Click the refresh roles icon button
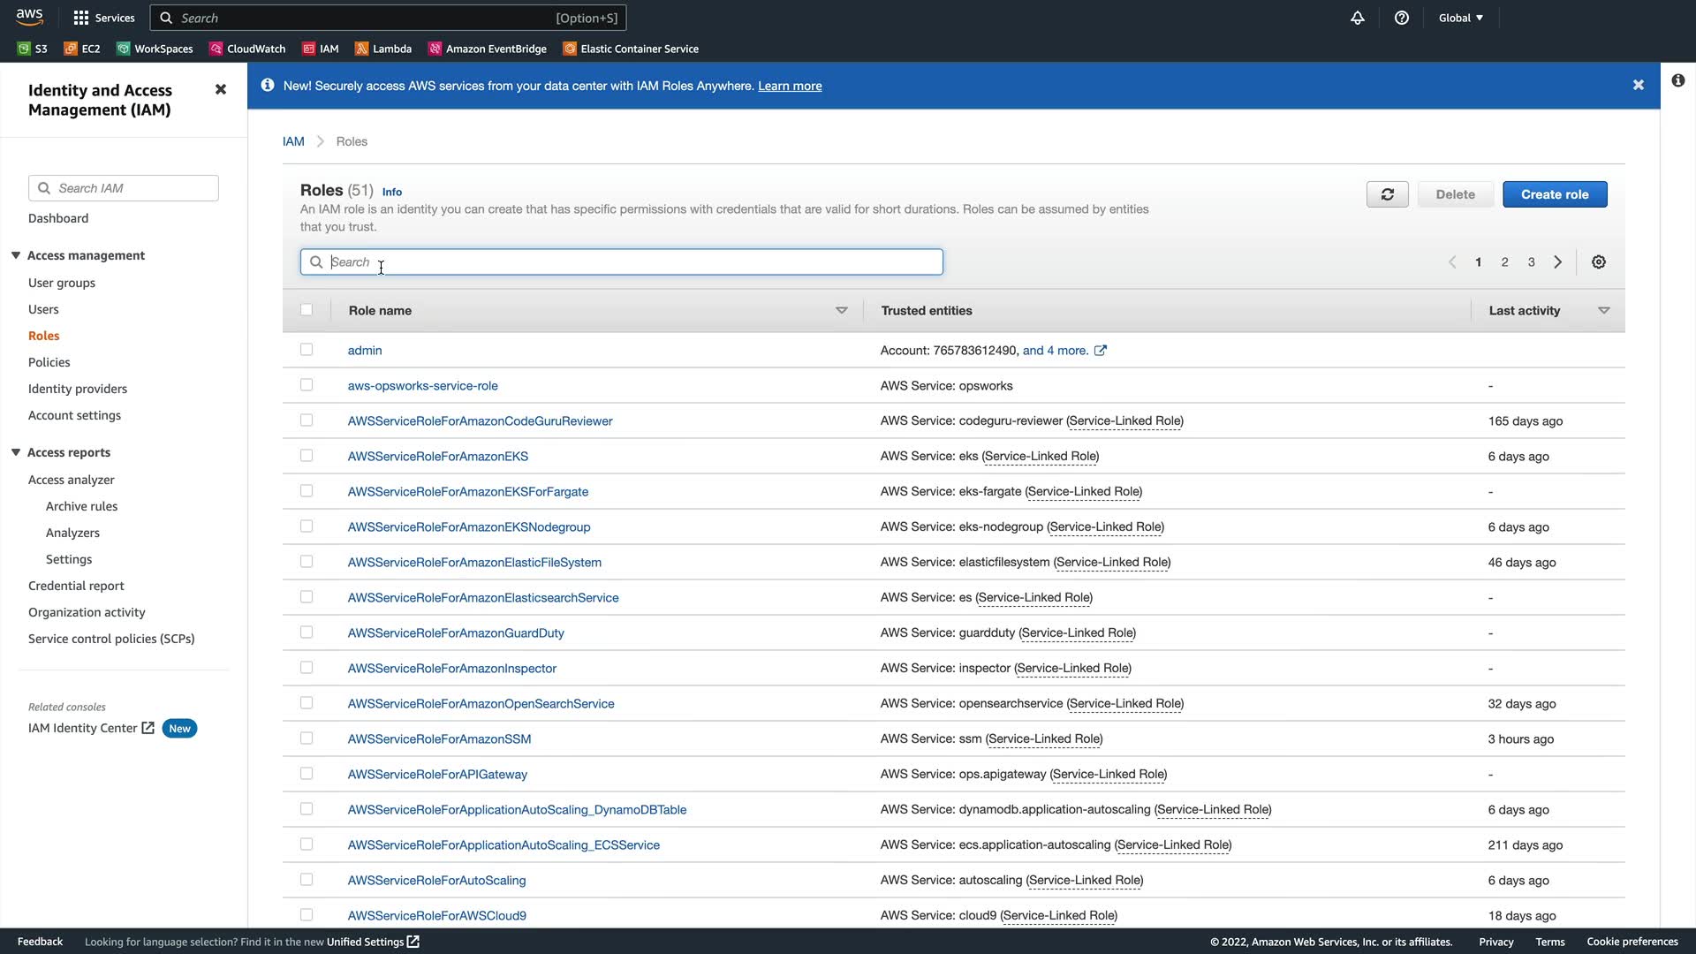The height and width of the screenshot is (954, 1696). point(1387,194)
